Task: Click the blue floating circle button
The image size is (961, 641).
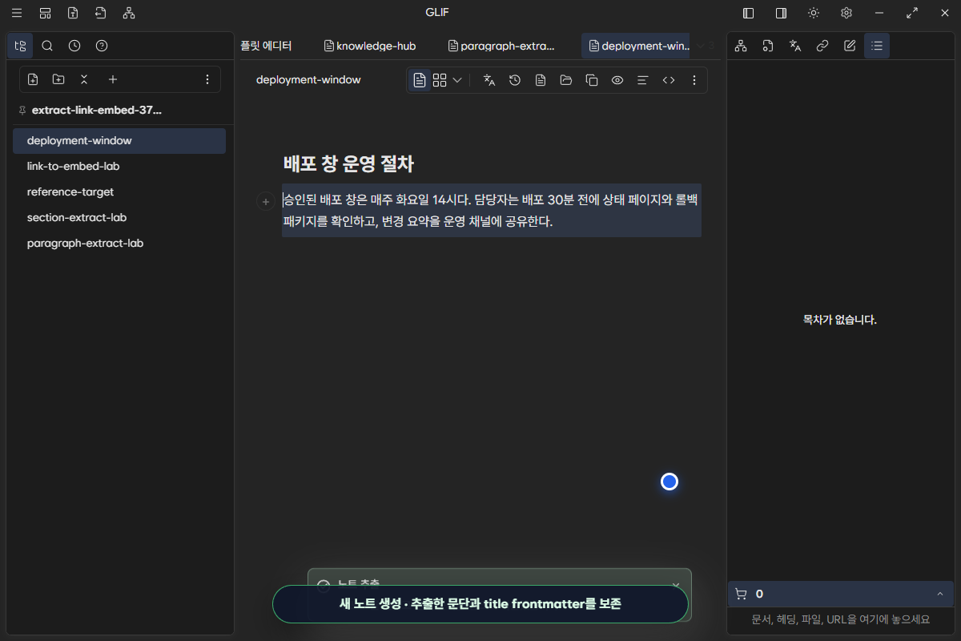Action: (669, 482)
